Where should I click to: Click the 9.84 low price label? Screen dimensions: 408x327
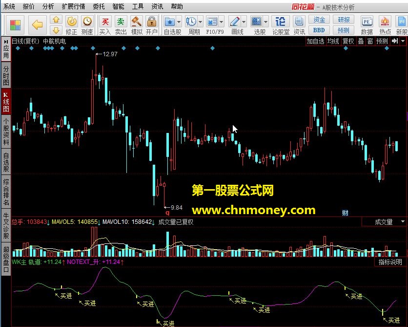176,207
